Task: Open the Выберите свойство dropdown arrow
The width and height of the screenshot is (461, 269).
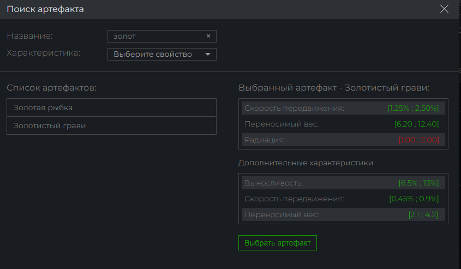Action: [x=207, y=54]
